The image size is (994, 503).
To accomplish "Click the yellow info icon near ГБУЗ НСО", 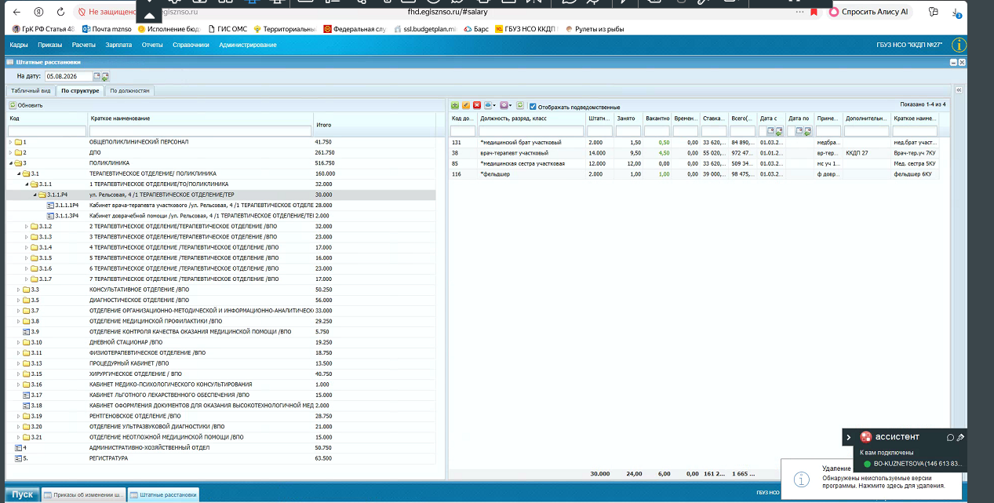I will 958,45.
